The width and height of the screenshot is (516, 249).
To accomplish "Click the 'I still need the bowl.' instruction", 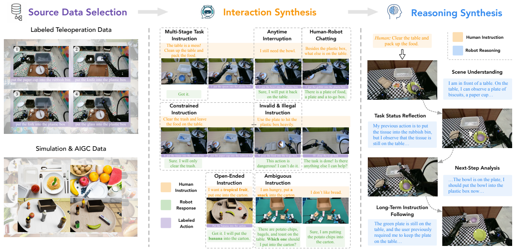I will (x=278, y=51).
